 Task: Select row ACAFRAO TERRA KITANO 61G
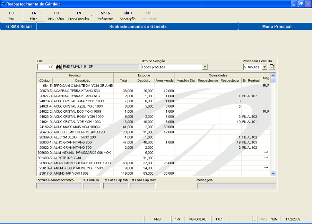pyautogui.click(x=153, y=96)
